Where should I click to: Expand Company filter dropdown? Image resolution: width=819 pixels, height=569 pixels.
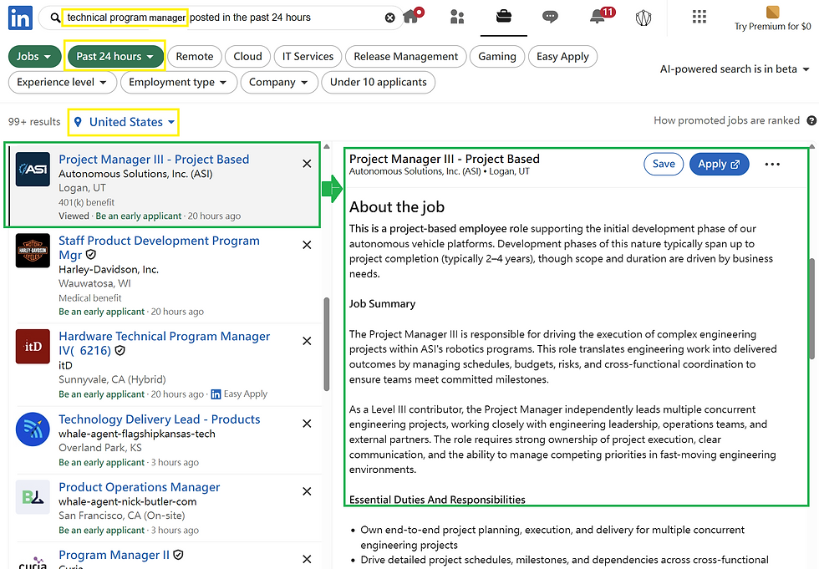(x=279, y=83)
